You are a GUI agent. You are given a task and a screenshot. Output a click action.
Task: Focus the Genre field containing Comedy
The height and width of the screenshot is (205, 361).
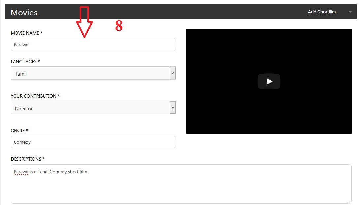tap(93, 142)
